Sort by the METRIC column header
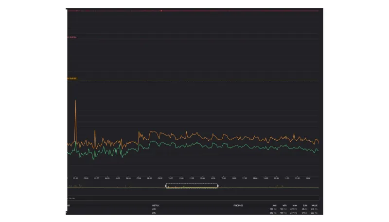Screen dimensions: 389x222 (x=156, y=205)
